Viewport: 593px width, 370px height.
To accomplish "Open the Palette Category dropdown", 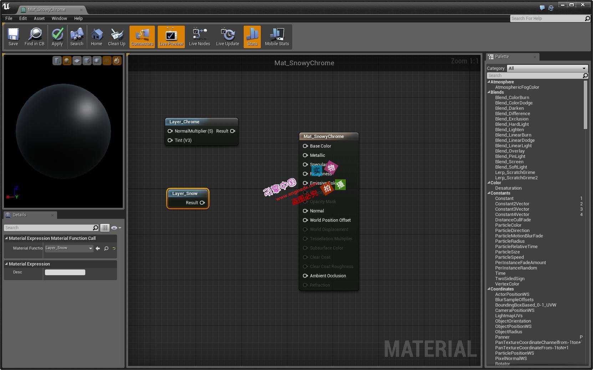I will point(547,68).
